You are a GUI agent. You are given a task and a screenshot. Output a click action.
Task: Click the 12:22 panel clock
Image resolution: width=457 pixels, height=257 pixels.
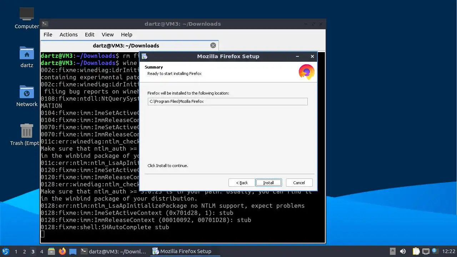coord(449,251)
